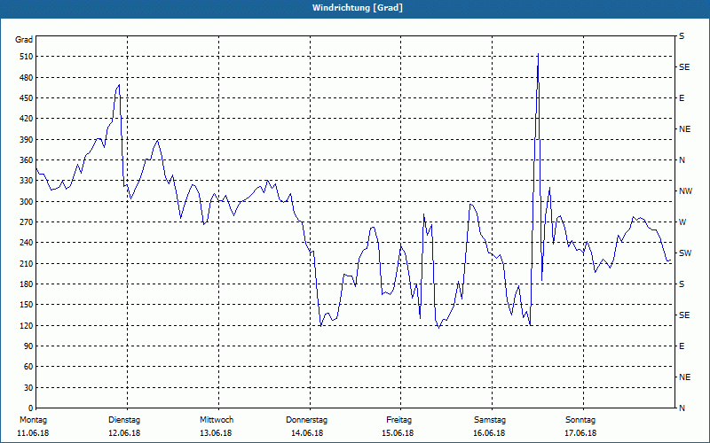
Task: Click the 13.06.18 date label
Action: (x=216, y=433)
